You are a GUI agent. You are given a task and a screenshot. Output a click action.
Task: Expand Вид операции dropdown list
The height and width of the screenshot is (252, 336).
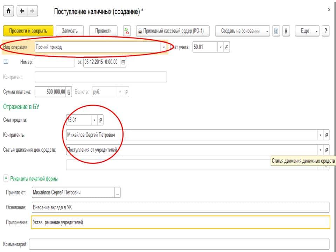click(164, 47)
